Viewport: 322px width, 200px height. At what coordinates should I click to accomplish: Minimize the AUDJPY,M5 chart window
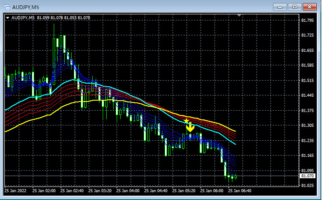click(x=280, y=7)
